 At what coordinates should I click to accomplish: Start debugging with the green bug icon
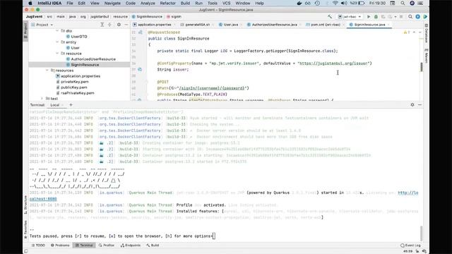376,17
